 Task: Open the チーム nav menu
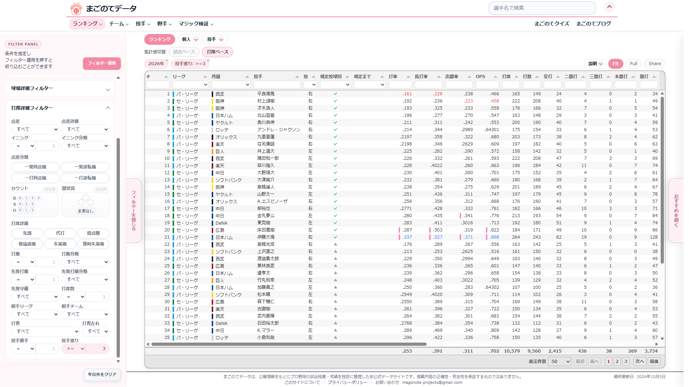119,24
